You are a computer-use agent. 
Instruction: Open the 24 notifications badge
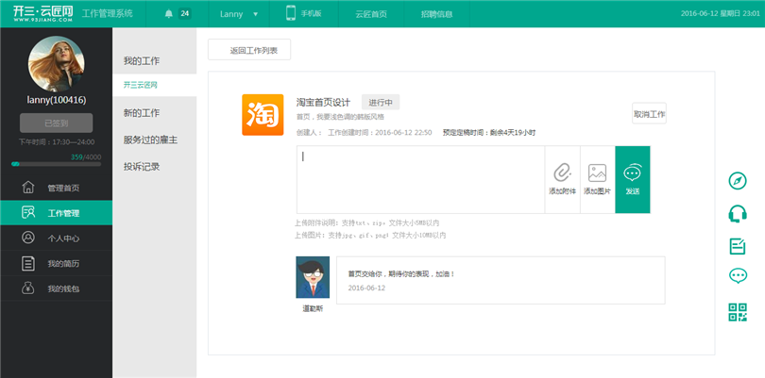184,13
